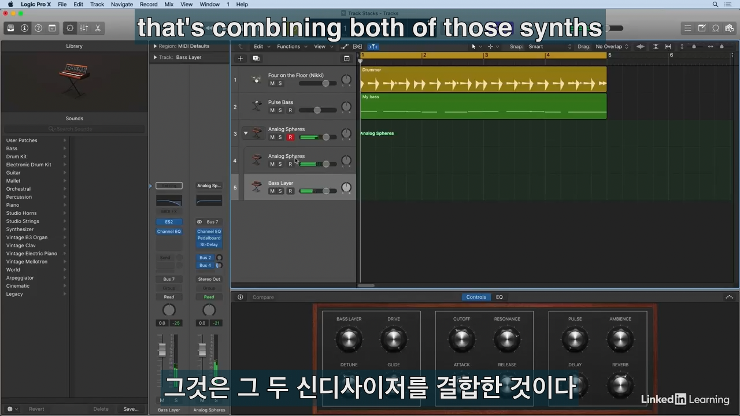Toggle Flex view icon

click(x=357, y=46)
